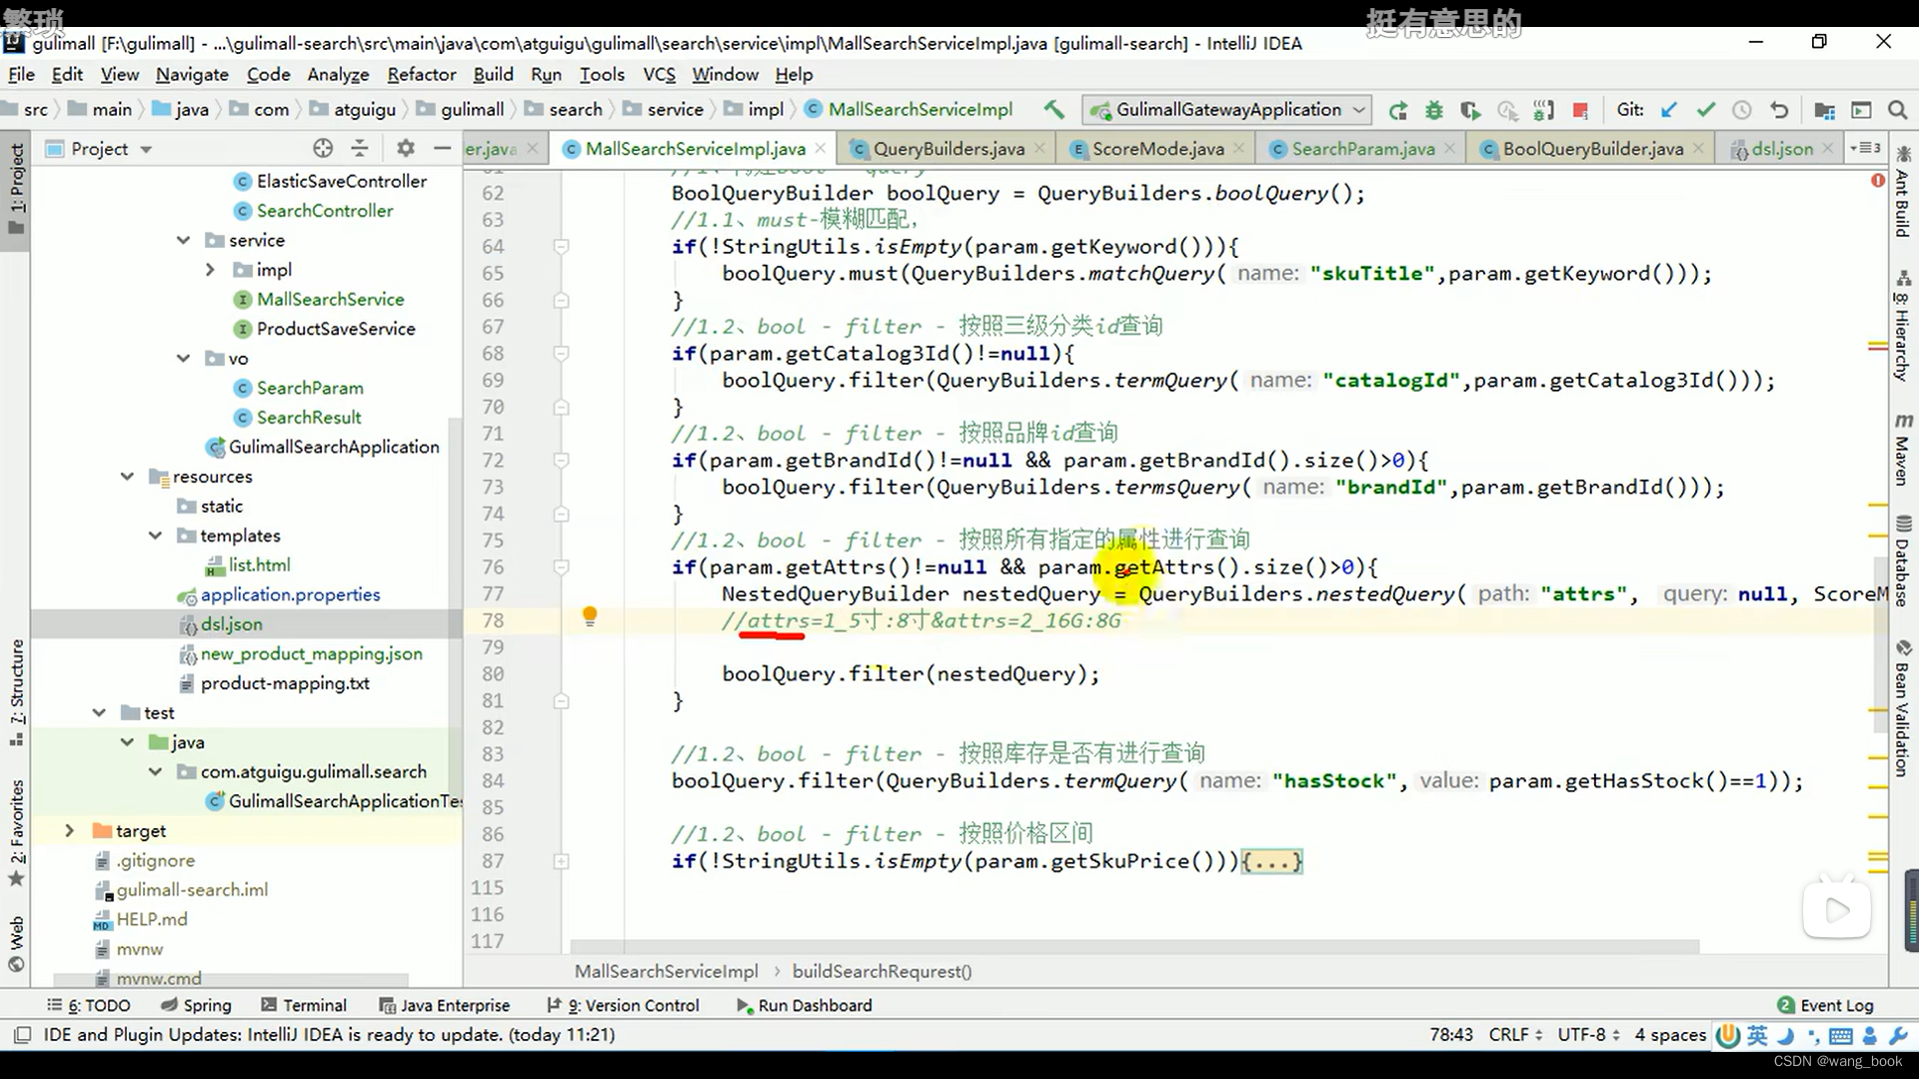This screenshot has height=1079, width=1919.
Task: Collapse the templates folder
Action: [x=155, y=536]
